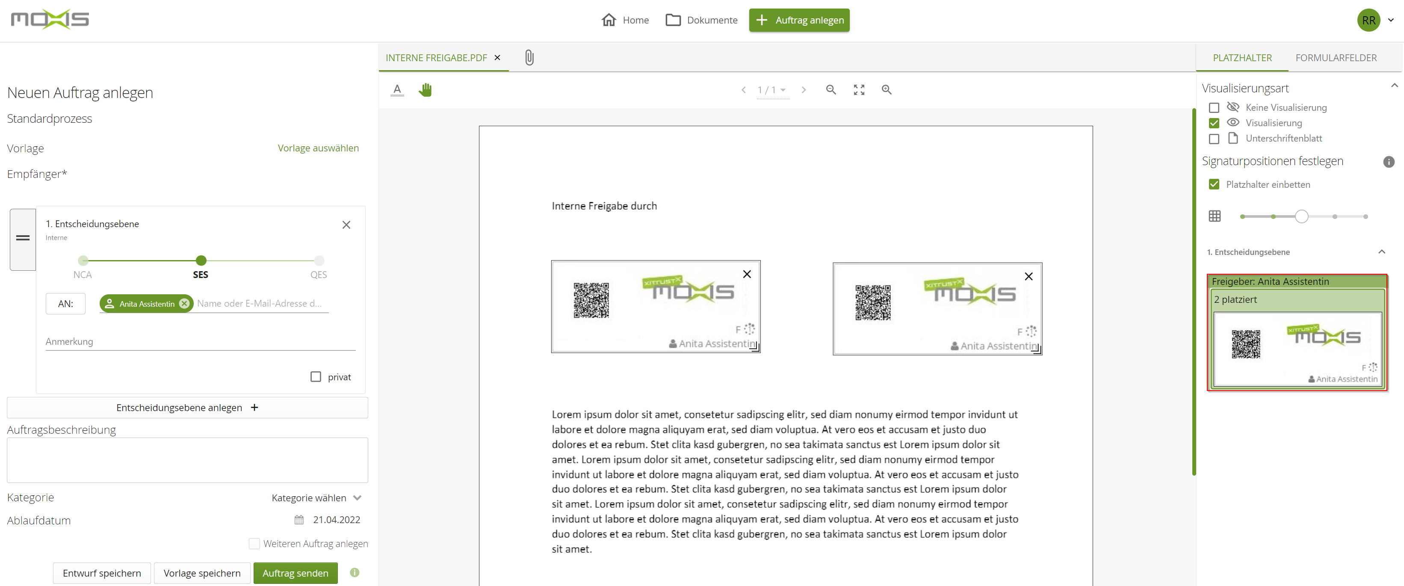The height and width of the screenshot is (586, 1404).
Task: Select the hand pan tool
Action: pos(426,89)
